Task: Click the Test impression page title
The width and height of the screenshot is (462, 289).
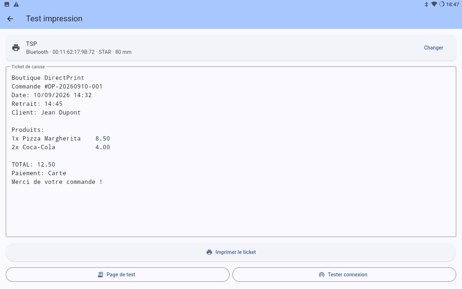Action: [54, 19]
